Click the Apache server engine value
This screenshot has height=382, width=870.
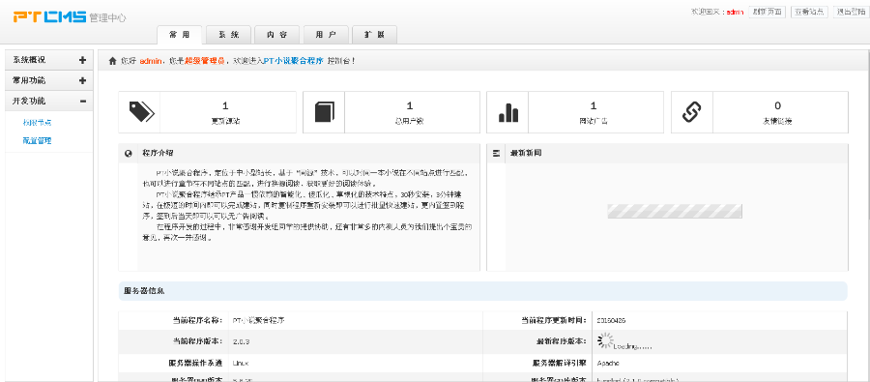tap(608, 363)
